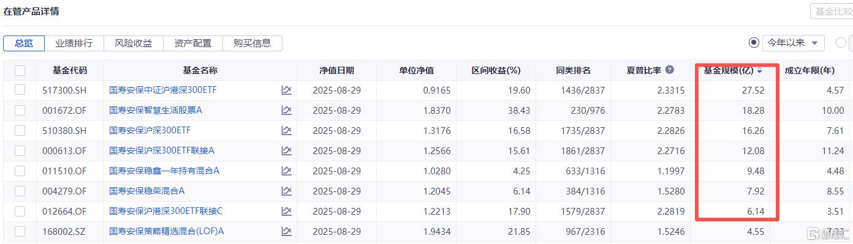The image size is (853, 244).
Task: Click sort arrow beside 基金规模(亿) header
Action: click(x=760, y=72)
